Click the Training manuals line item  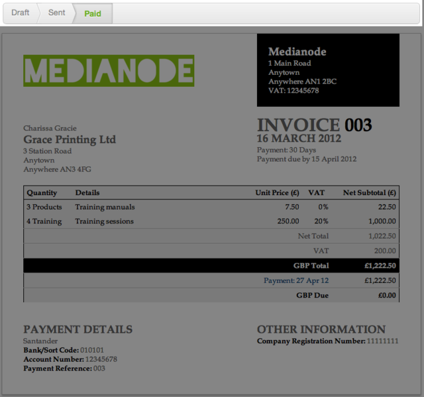pos(105,207)
